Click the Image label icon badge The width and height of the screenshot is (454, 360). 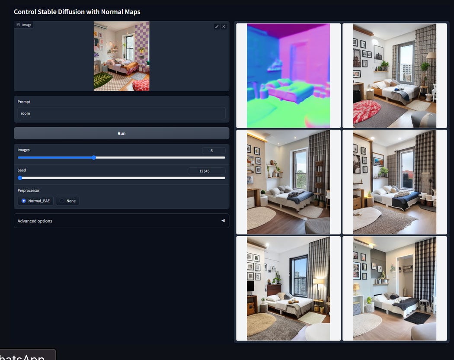pos(24,25)
